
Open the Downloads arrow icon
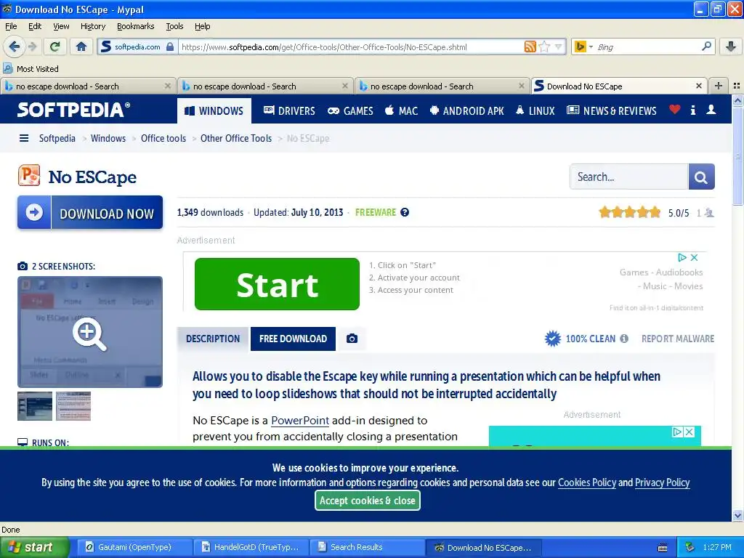731,46
